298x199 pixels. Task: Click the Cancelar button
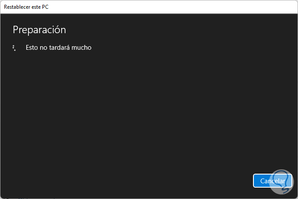(x=272, y=181)
